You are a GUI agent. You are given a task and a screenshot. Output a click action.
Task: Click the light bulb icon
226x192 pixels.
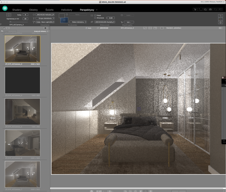(x=34, y=18)
